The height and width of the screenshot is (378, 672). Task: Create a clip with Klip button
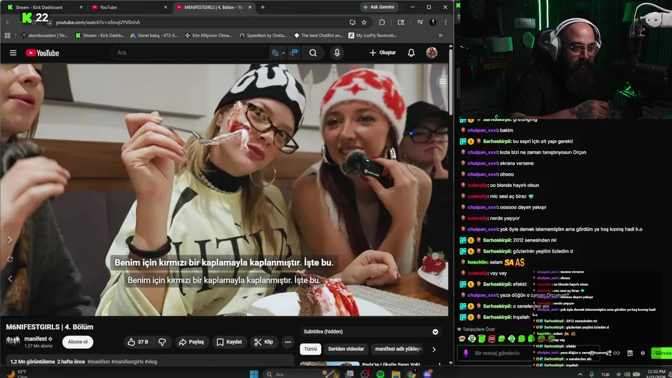click(264, 342)
